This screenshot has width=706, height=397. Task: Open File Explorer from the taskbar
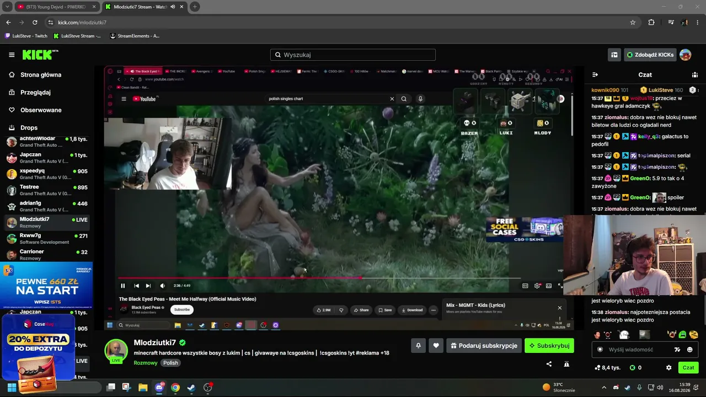pyautogui.click(x=143, y=387)
